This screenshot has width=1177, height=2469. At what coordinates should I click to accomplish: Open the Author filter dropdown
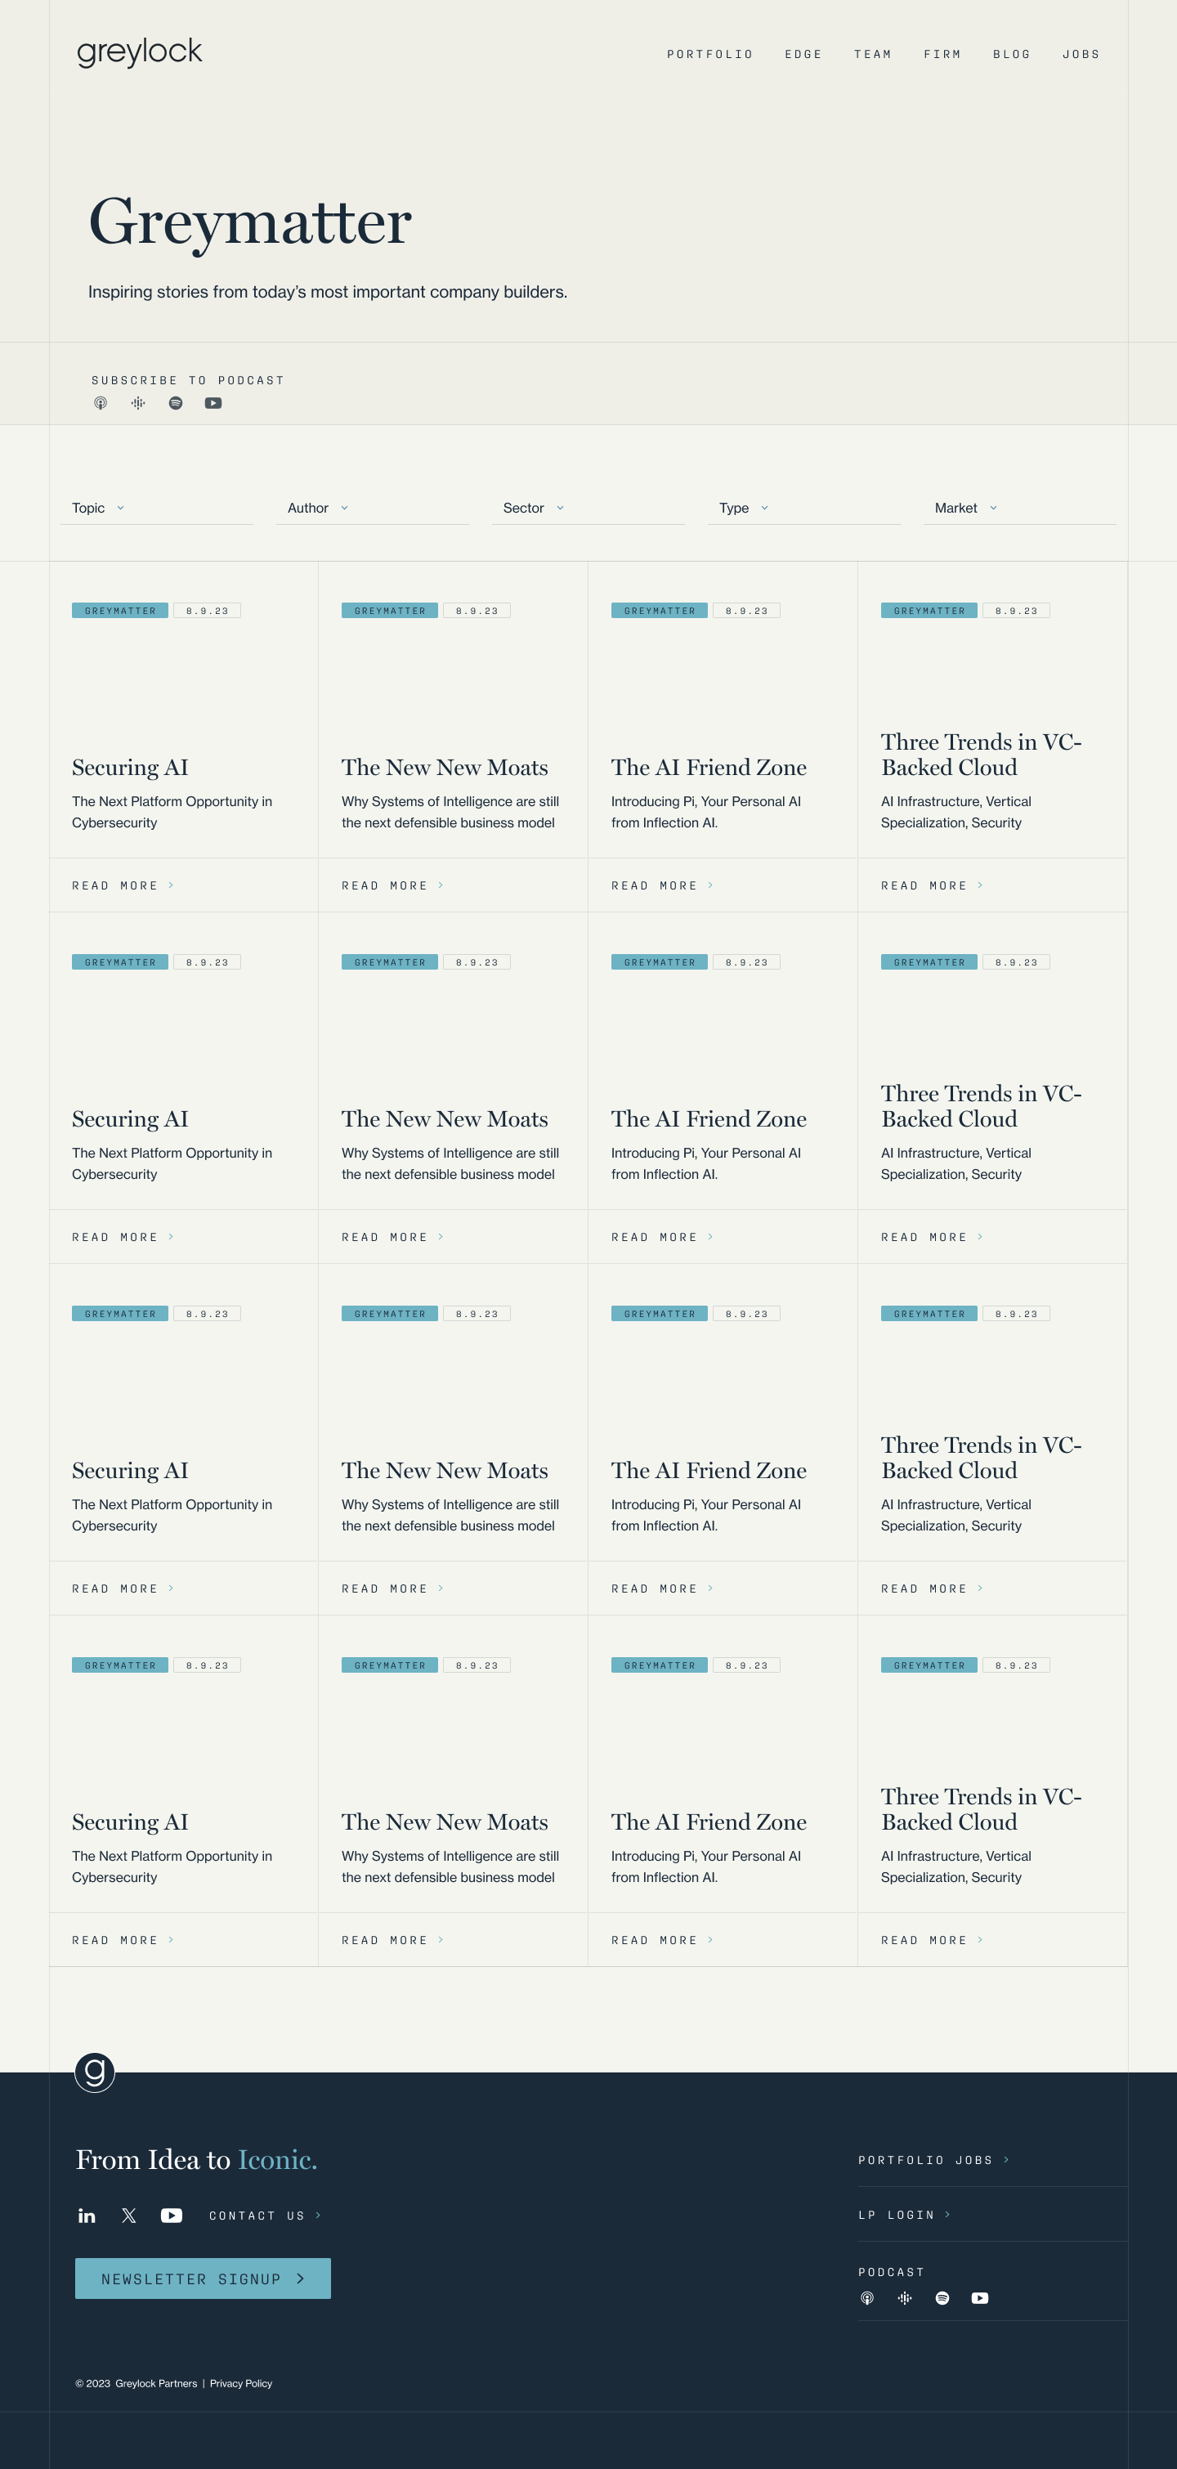(x=318, y=508)
